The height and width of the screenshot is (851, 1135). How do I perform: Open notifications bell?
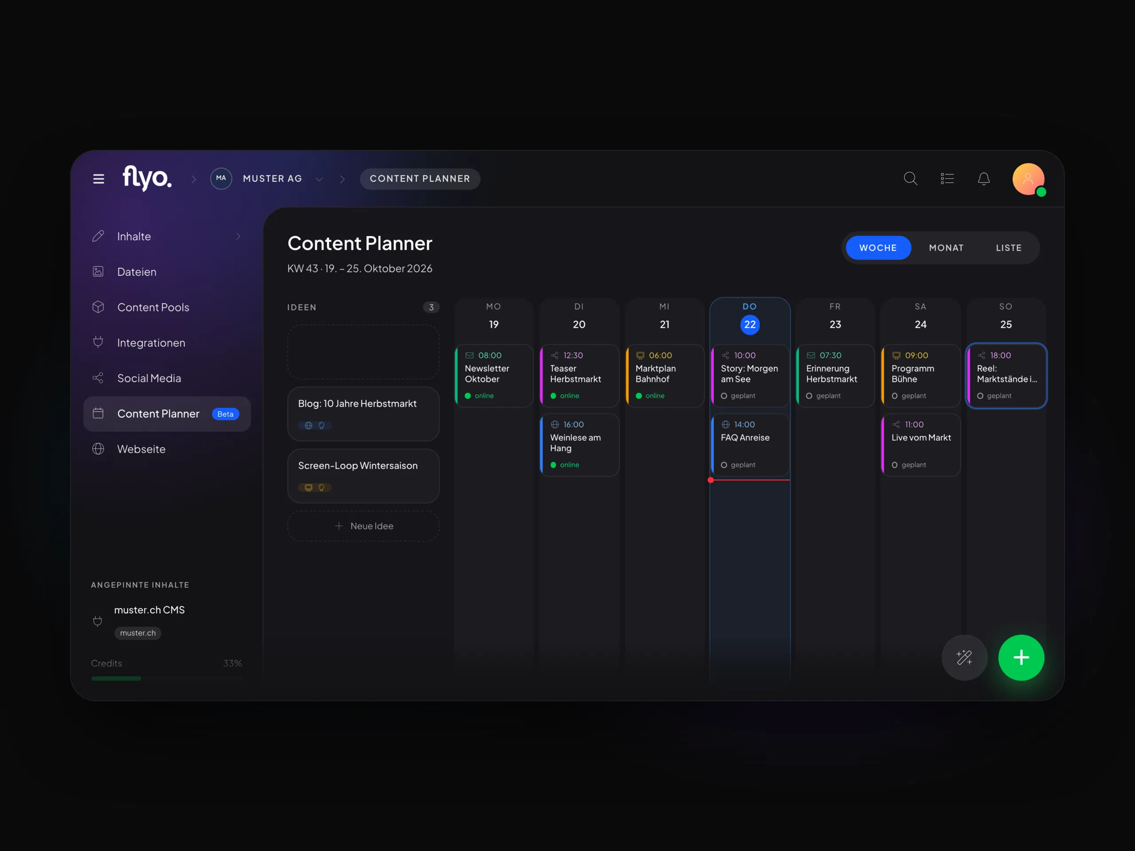984,179
